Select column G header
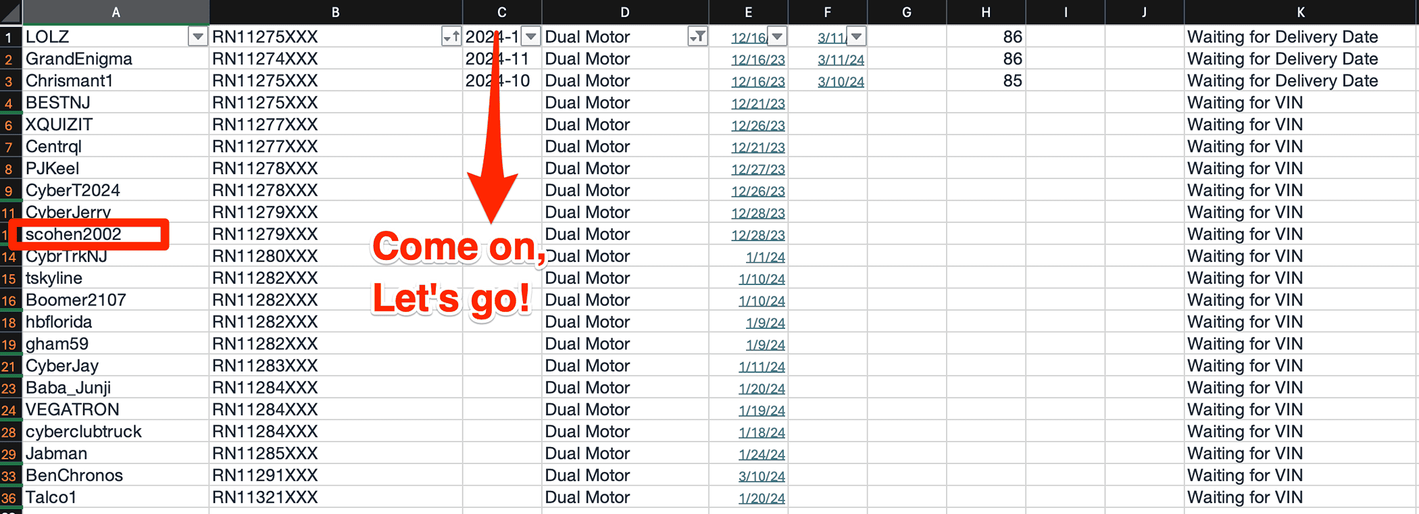The width and height of the screenshot is (1419, 514). pos(907,12)
